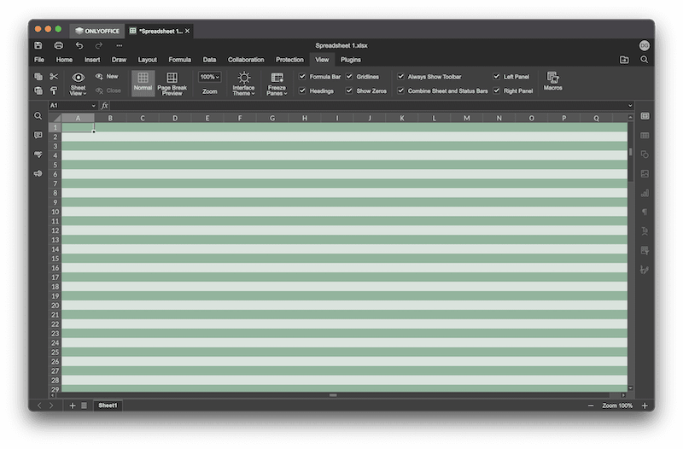Open the 100% zoom level combo box

209,77
